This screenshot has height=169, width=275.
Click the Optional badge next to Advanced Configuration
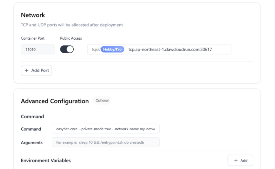tap(102, 101)
